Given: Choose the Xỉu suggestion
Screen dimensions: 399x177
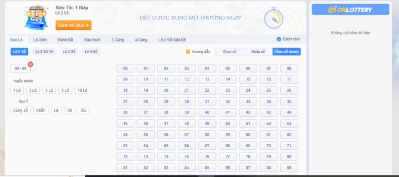Looking at the screenshot, I should tap(83, 110).
